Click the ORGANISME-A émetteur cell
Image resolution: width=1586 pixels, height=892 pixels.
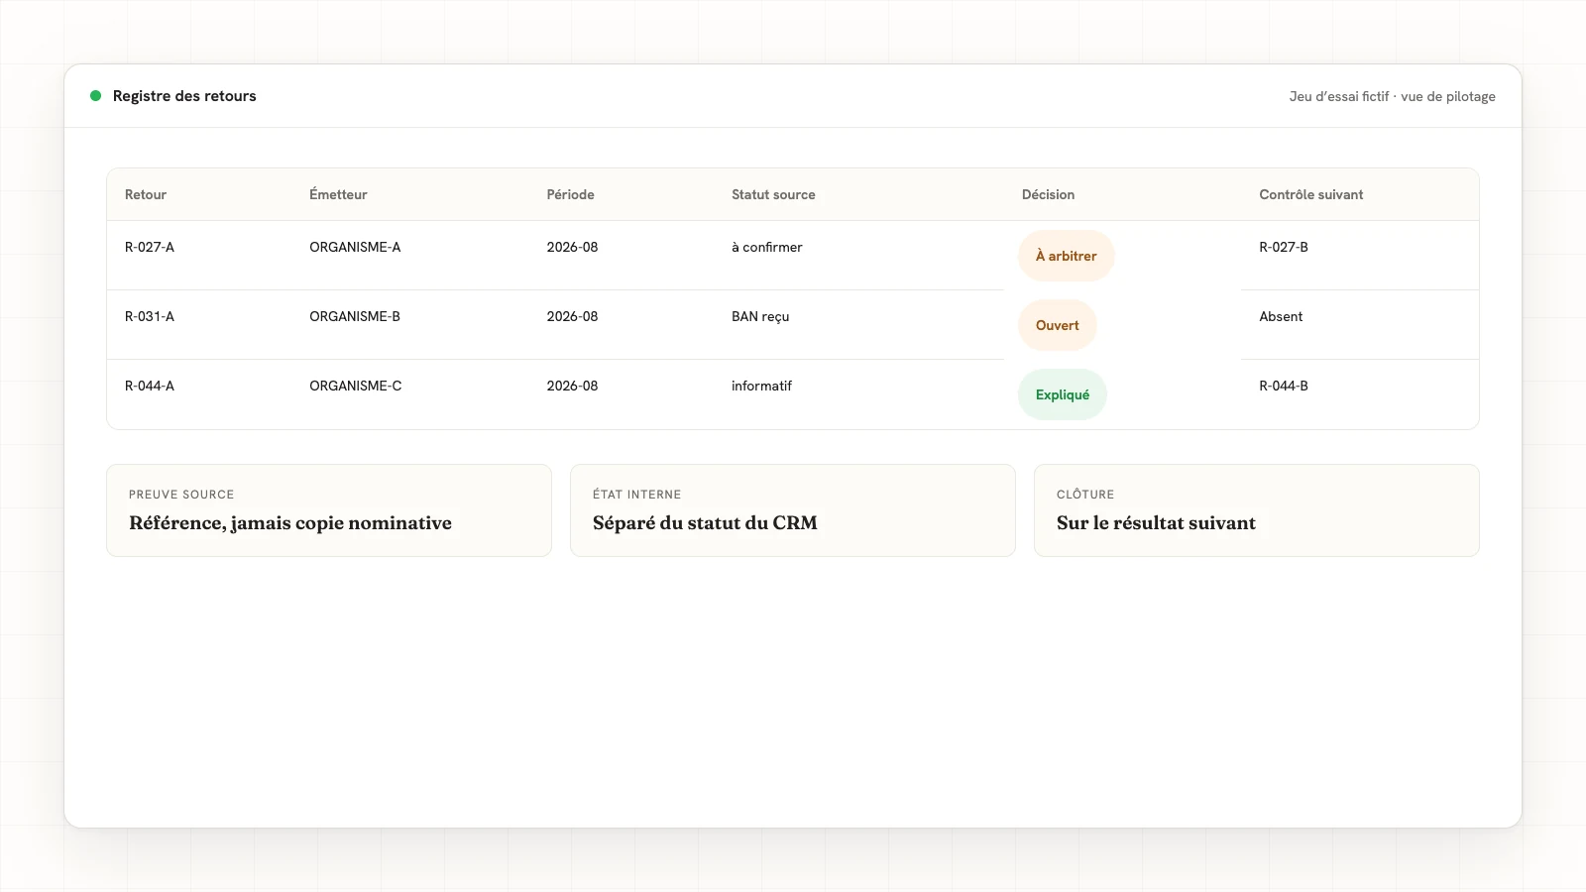(355, 247)
